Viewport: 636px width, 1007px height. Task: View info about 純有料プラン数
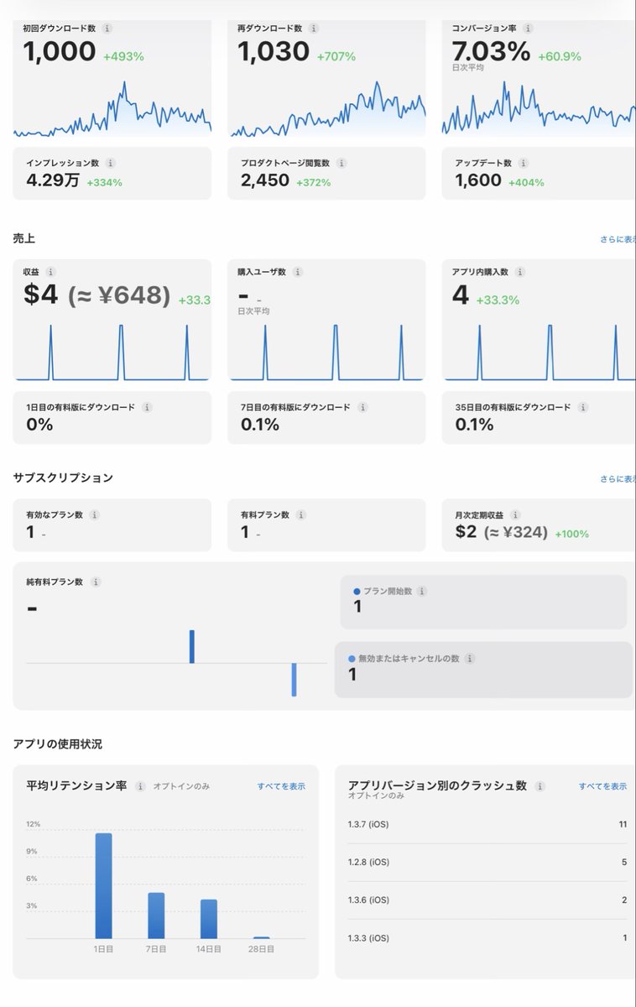coord(95,582)
